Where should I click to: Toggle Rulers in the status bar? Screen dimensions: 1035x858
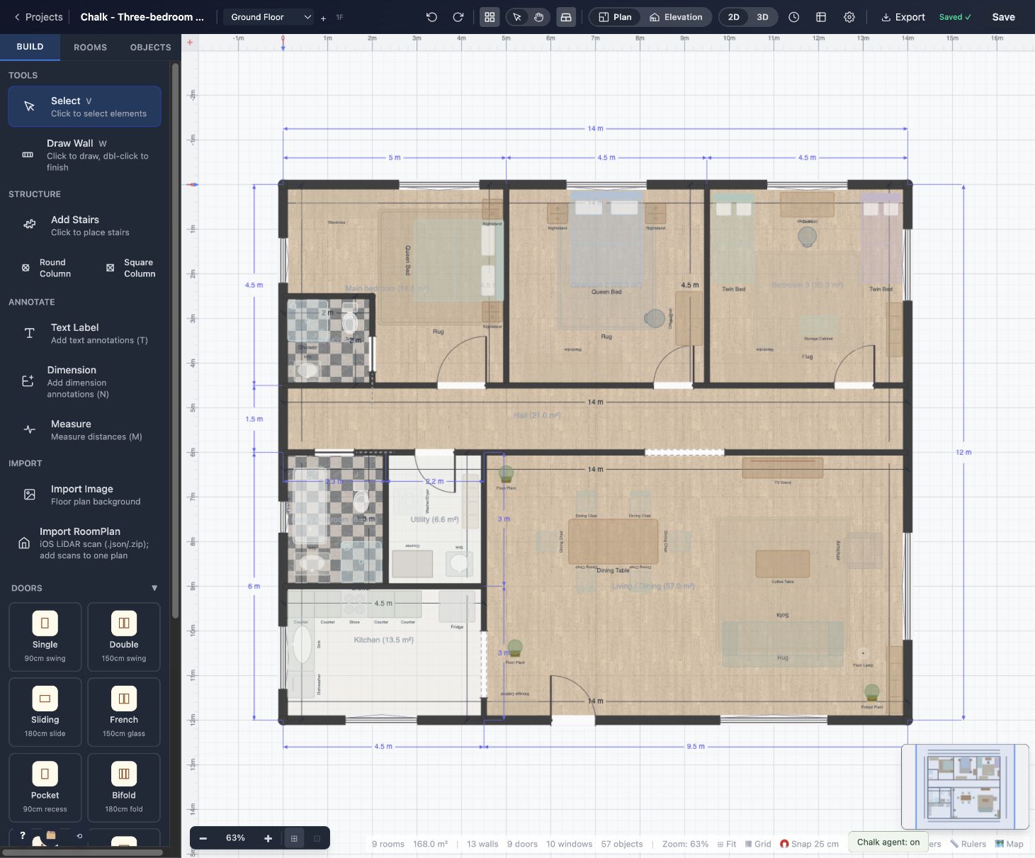(968, 844)
